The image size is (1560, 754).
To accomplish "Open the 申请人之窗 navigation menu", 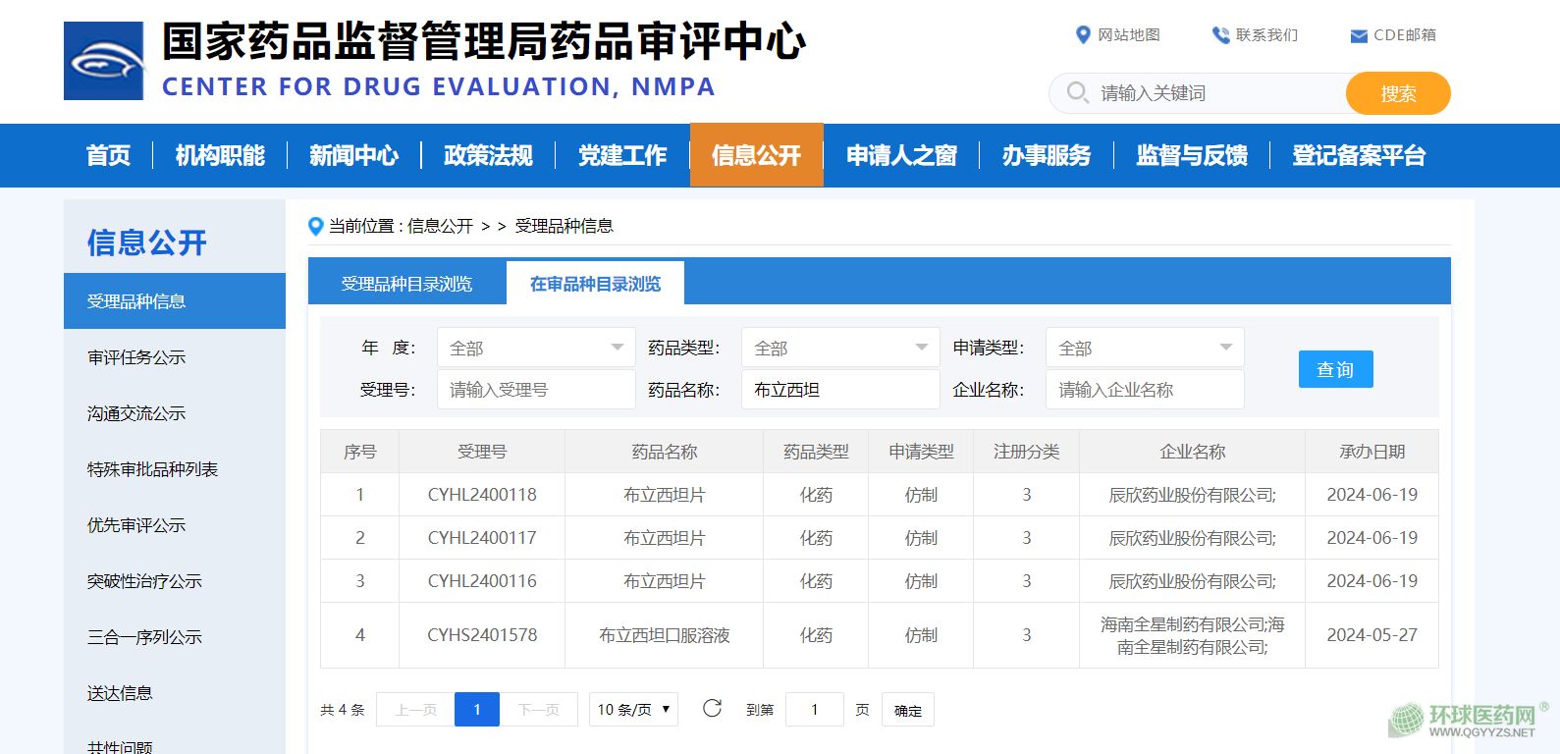I will coord(901,155).
